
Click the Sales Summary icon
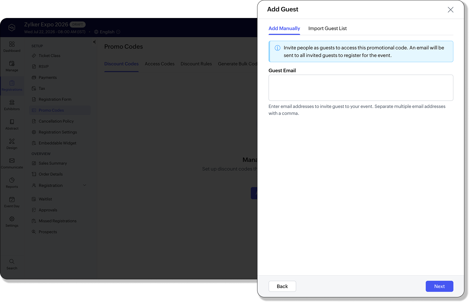pos(34,163)
